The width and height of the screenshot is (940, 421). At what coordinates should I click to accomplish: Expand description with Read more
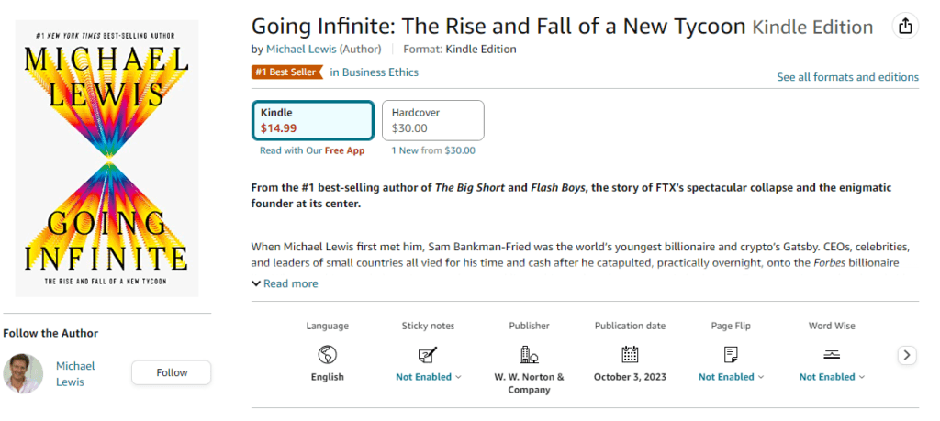(285, 283)
